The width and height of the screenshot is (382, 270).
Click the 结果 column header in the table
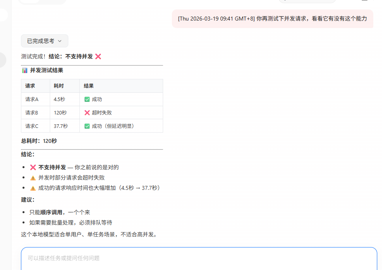tap(88, 86)
